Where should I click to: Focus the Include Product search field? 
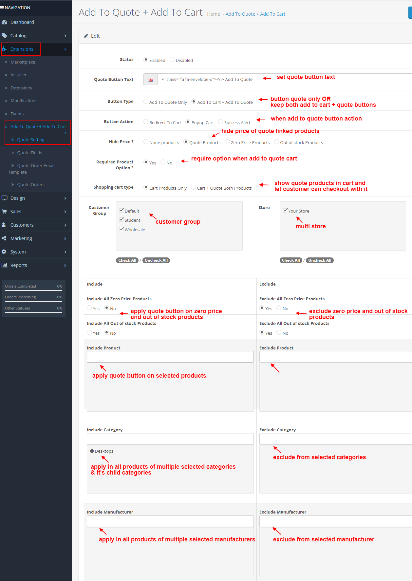pyautogui.click(x=170, y=357)
